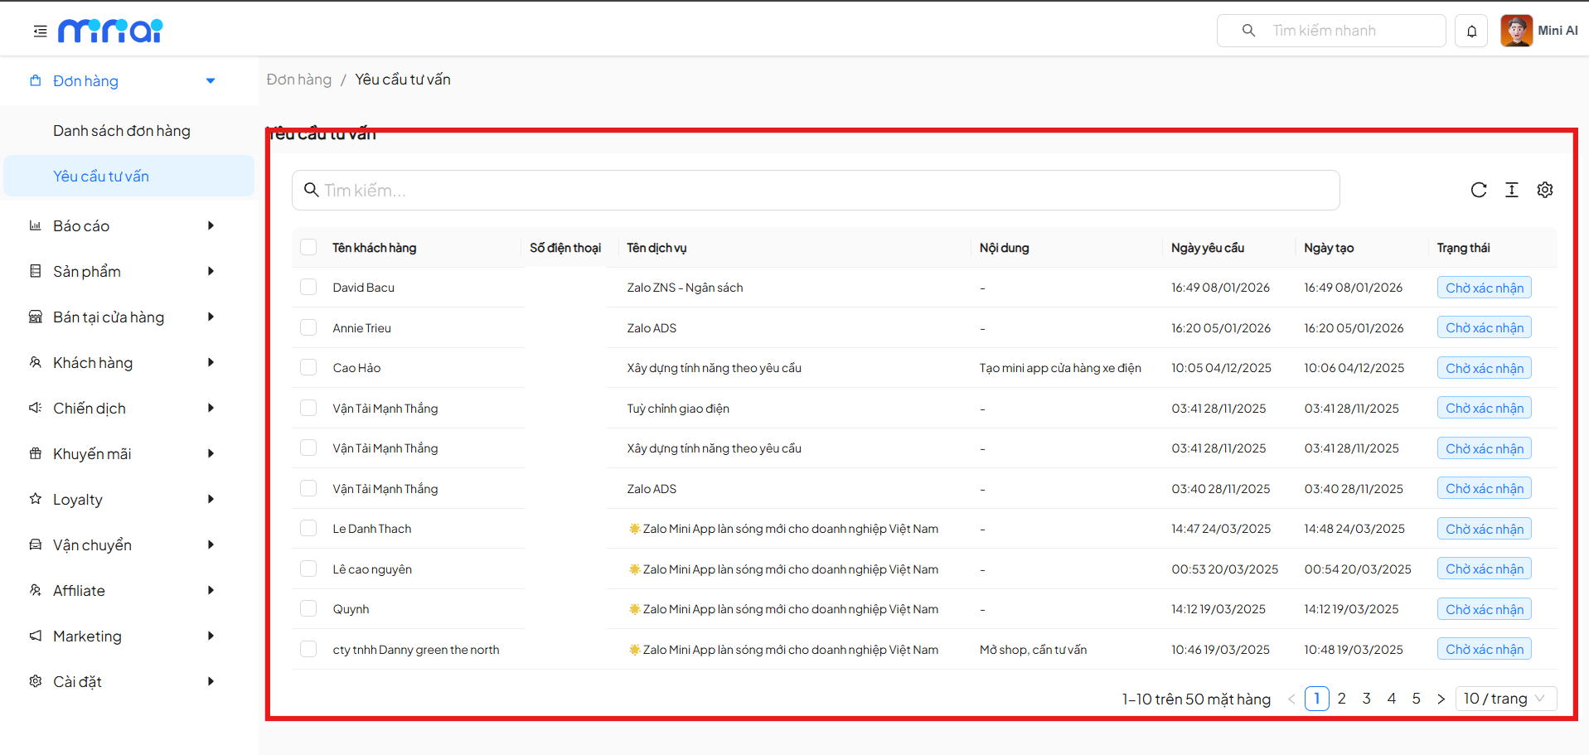The width and height of the screenshot is (1589, 755).
Task: Open table column settings gear
Action: 1545,190
